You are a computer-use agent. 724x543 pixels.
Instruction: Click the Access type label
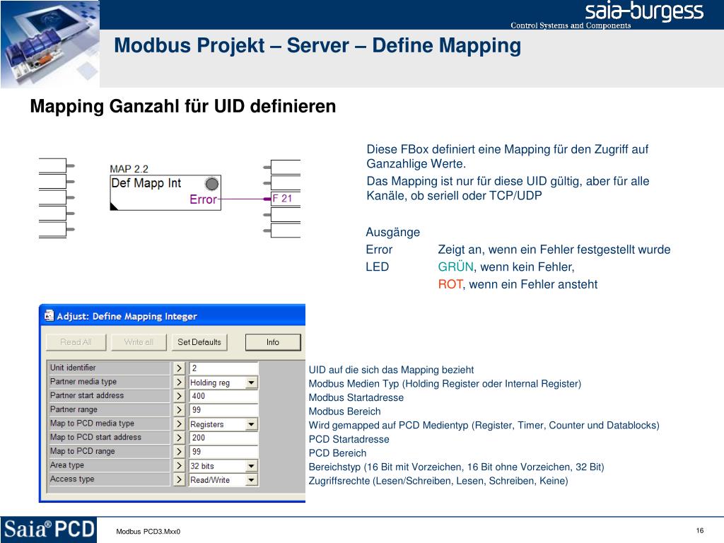pos(72,479)
